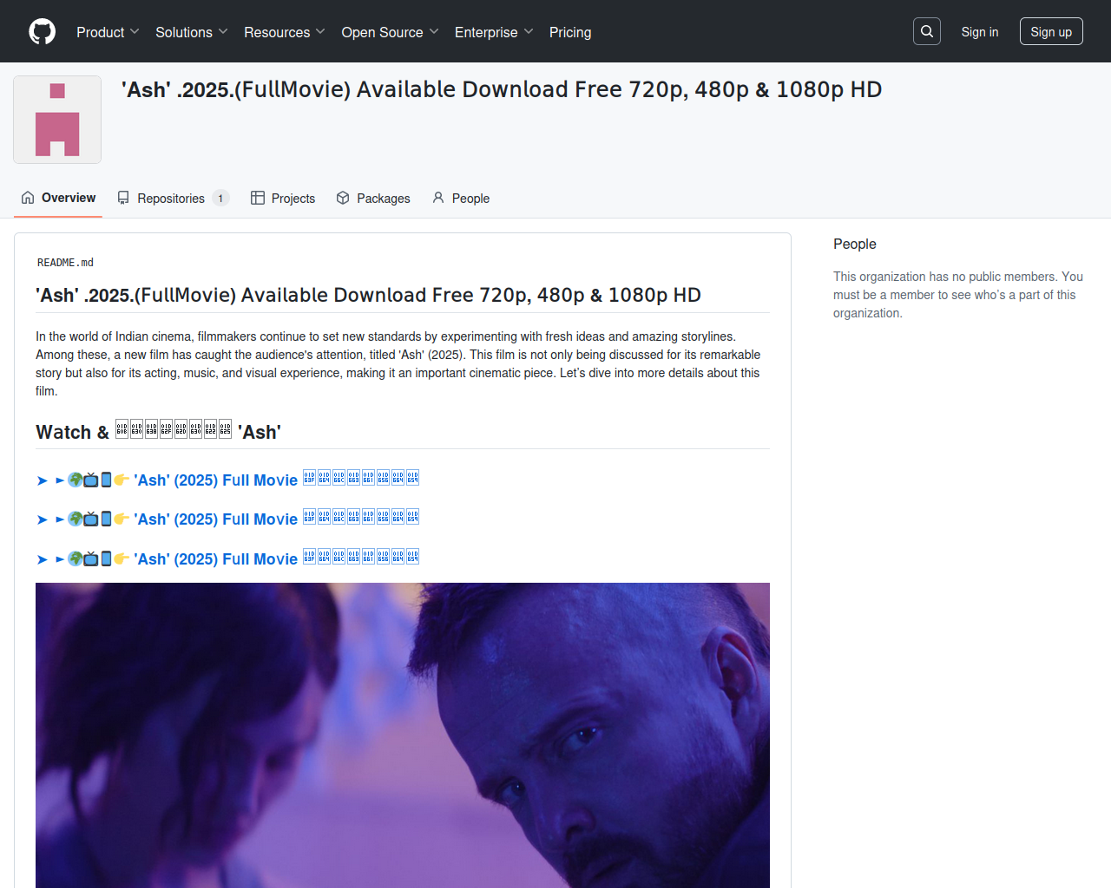
Task: Click the repositories count badge
Action: [x=220, y=199]
